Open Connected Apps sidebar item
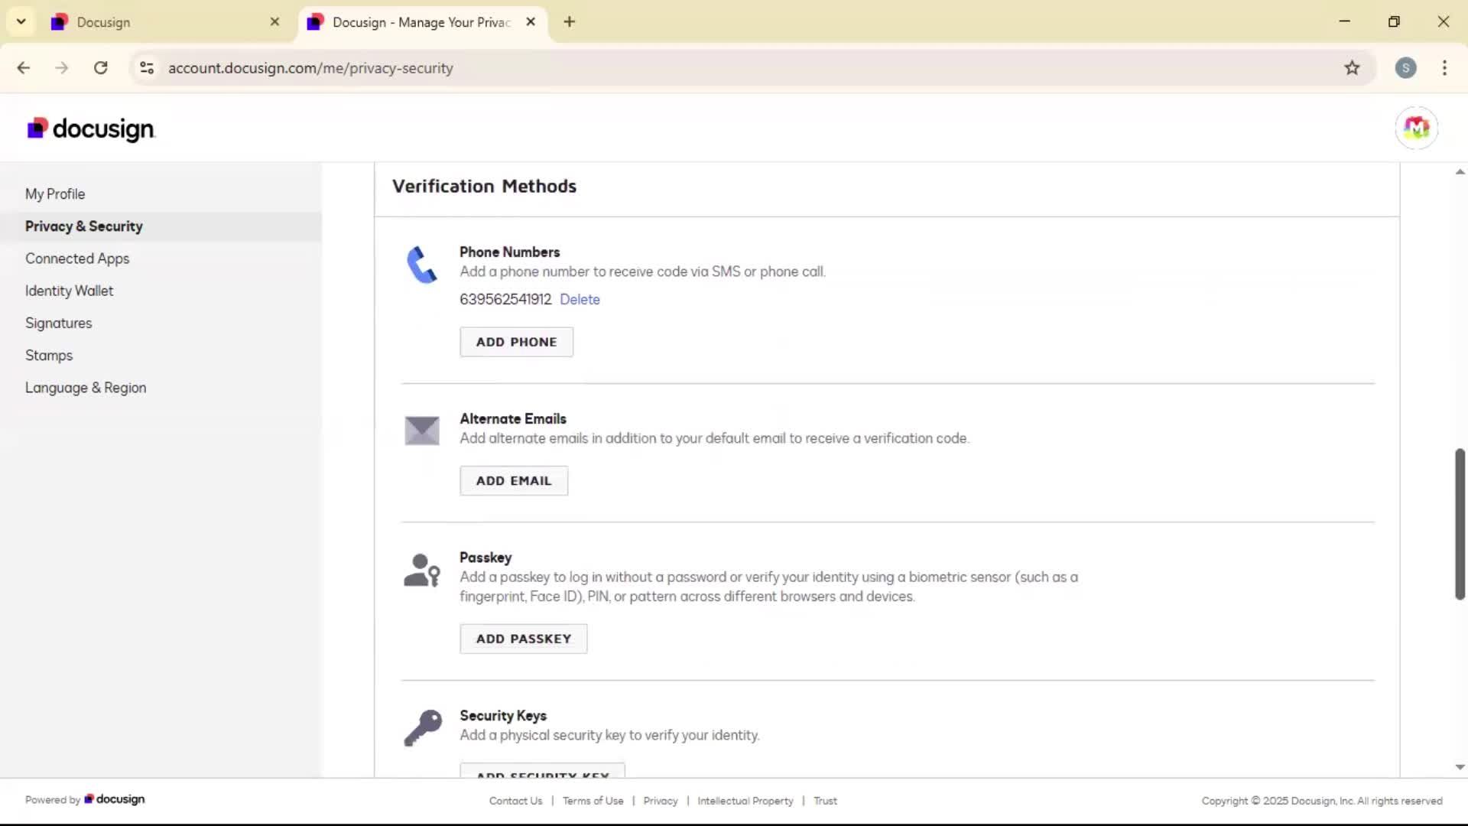The image size is (1468, 826). pos(77,259)
